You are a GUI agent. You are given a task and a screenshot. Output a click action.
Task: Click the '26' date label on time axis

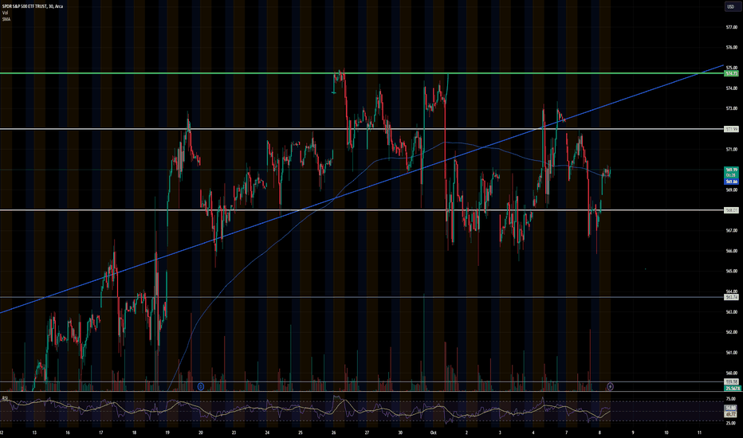[x=333, y=432]
